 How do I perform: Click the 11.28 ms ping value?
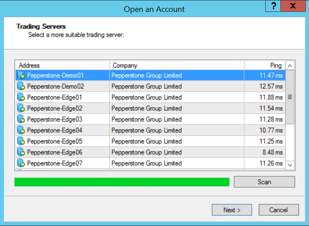coord(271,120)
